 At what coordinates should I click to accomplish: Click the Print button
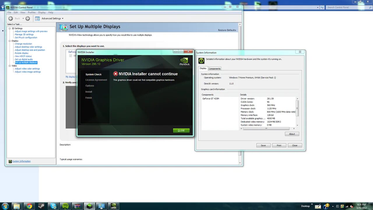(279, 145)
